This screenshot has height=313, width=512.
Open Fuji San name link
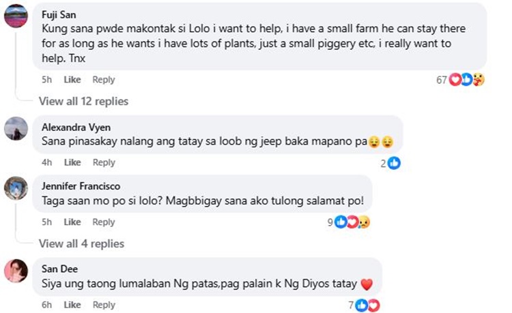59,15
